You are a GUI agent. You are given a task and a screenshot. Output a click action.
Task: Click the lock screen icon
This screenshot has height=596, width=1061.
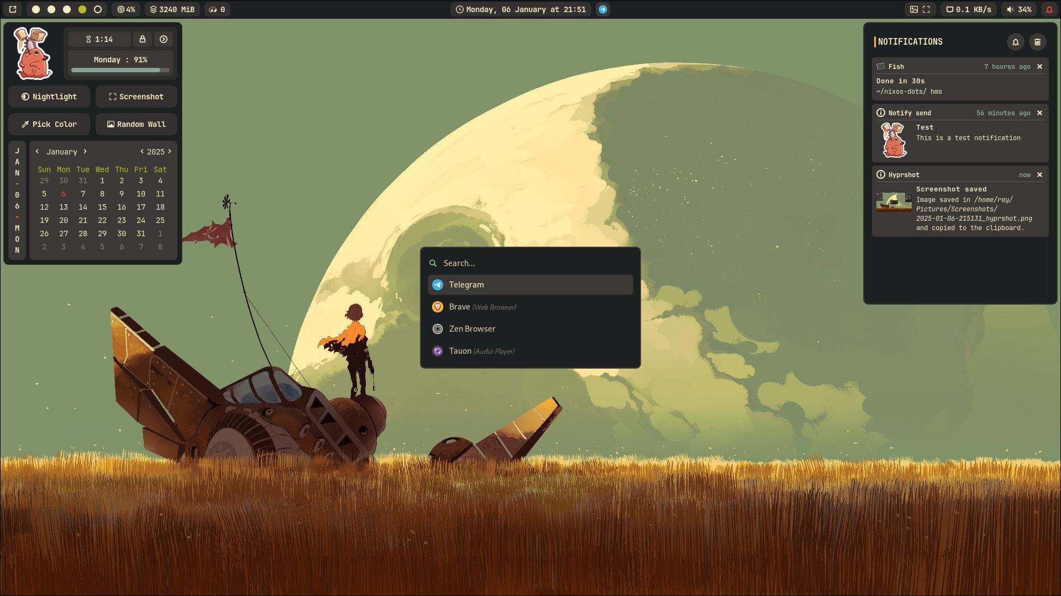click(143, 39)
